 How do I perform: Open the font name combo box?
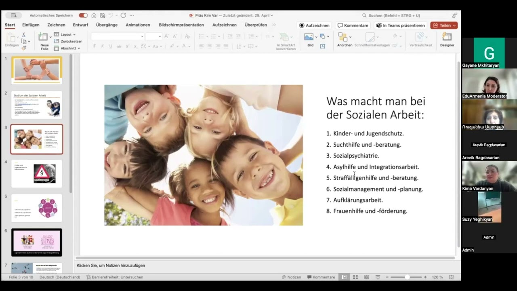pyautogui.click(x=118, y=36)
